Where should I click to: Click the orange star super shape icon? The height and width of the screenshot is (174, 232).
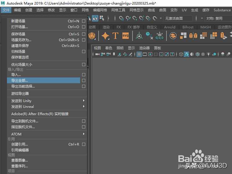point(105,36)
